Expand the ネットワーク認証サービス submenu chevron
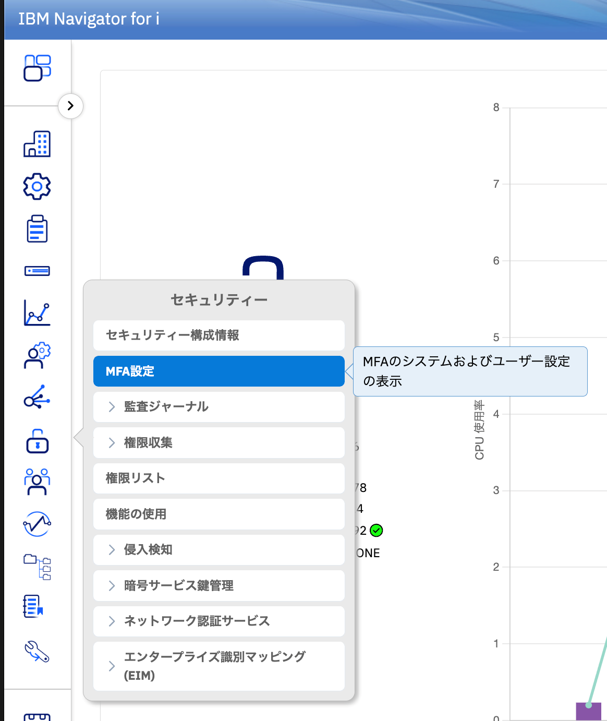The height and width of the screenshot is (721, 607). (x=112, y=621)
